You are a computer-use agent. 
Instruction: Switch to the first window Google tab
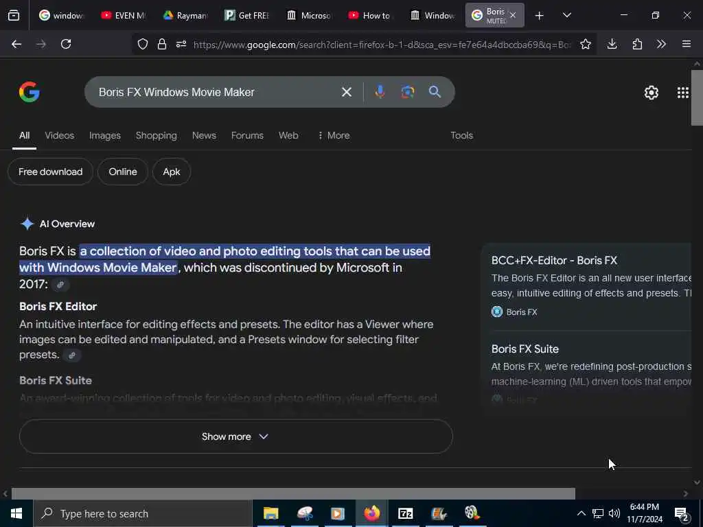click(61, 16)
